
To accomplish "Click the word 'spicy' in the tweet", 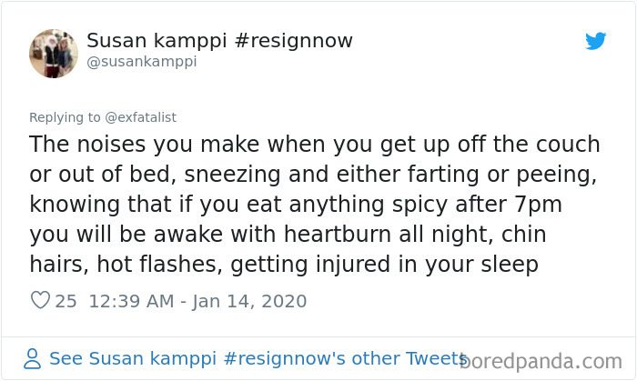I will pyautogui.click(x=450, y=203).
